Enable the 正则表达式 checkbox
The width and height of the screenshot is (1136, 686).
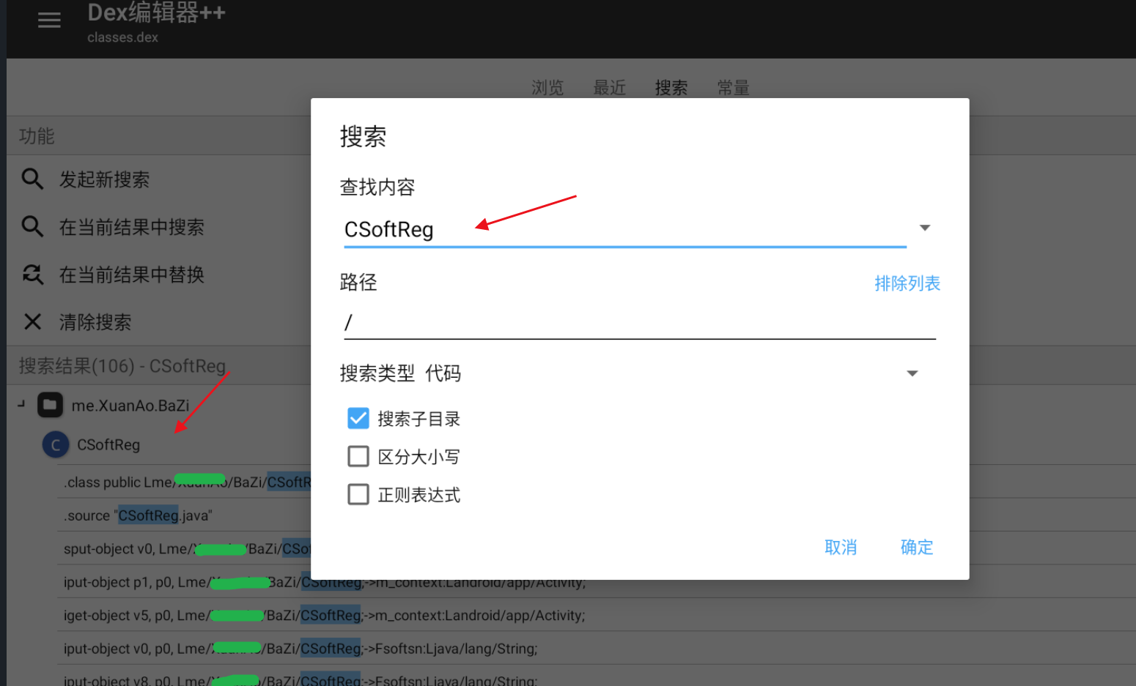(x=358, y=494)
